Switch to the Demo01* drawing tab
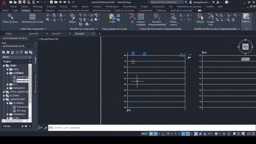Screen dimensions: 256x144 (56, 34)
